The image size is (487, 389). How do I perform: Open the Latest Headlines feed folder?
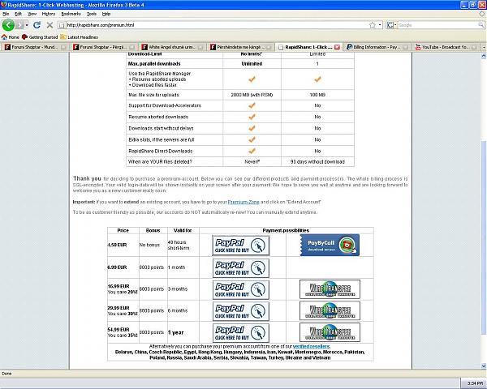tap(80, 37)
